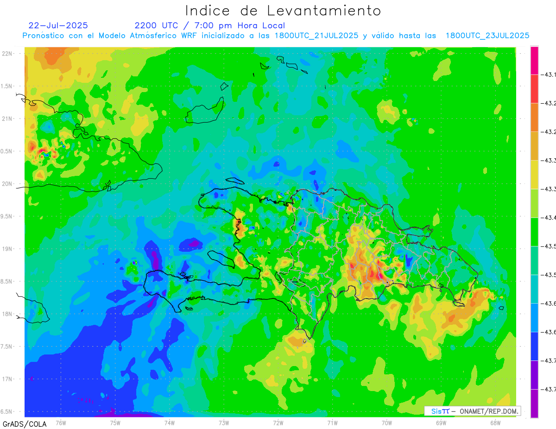Click the valid-until time 1800UTC_23JUL2025
The width and height of the screenshot is (556, 429).
click(487, 36)
